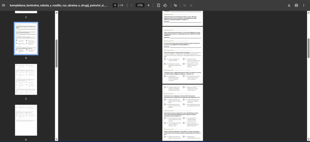Image resolution: width=310 pixels, height=142 pixels.
Task: Select first radio option А in question with four answers
Action: [x=165, y=59]
